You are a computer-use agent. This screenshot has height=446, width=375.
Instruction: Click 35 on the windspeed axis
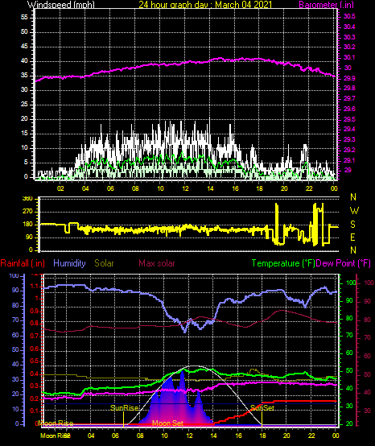coord(24,76)
